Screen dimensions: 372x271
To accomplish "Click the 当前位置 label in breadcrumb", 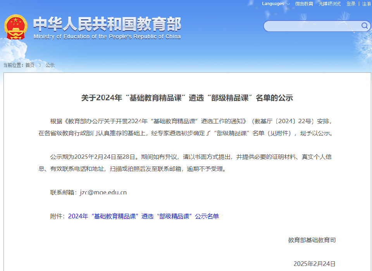I will point(13,65).
